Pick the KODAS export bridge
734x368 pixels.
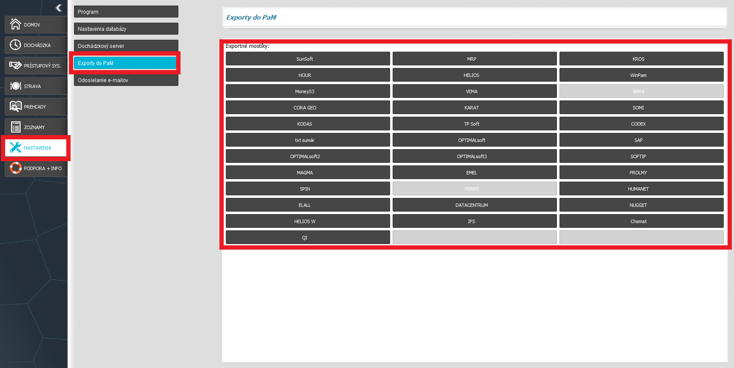(308, 124)
